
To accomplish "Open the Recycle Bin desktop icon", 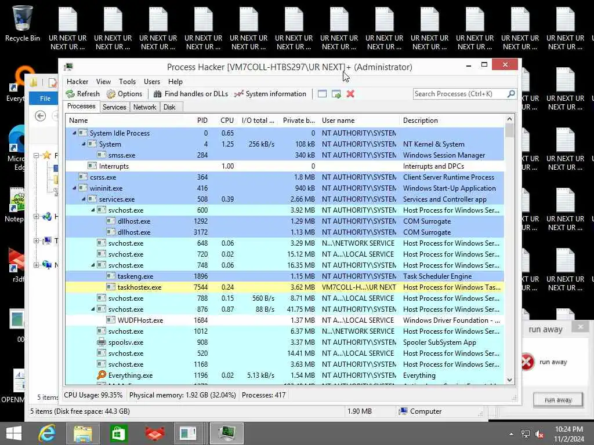I will (x=23, y=24).
